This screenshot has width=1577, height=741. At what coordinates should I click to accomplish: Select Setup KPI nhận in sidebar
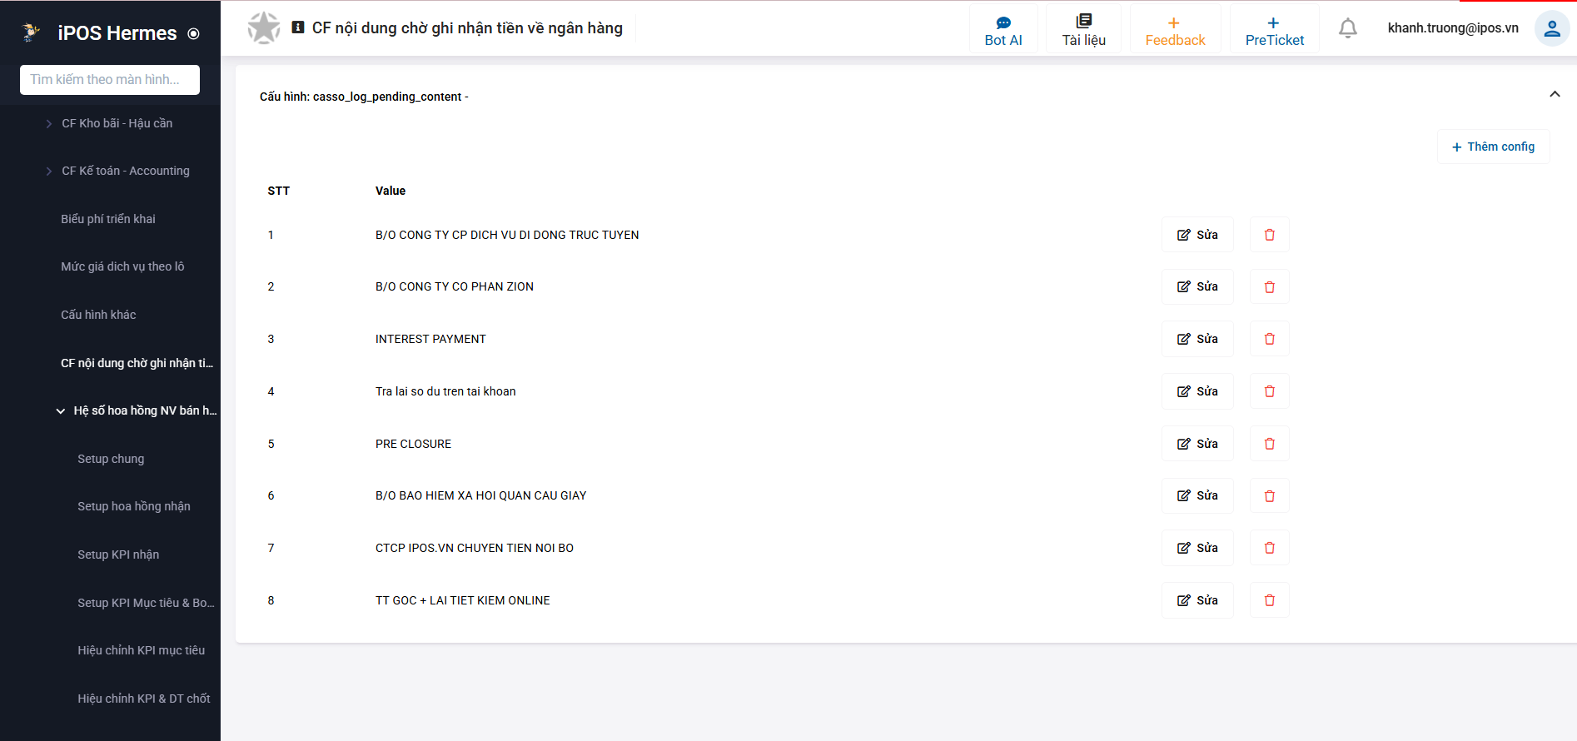118,555
